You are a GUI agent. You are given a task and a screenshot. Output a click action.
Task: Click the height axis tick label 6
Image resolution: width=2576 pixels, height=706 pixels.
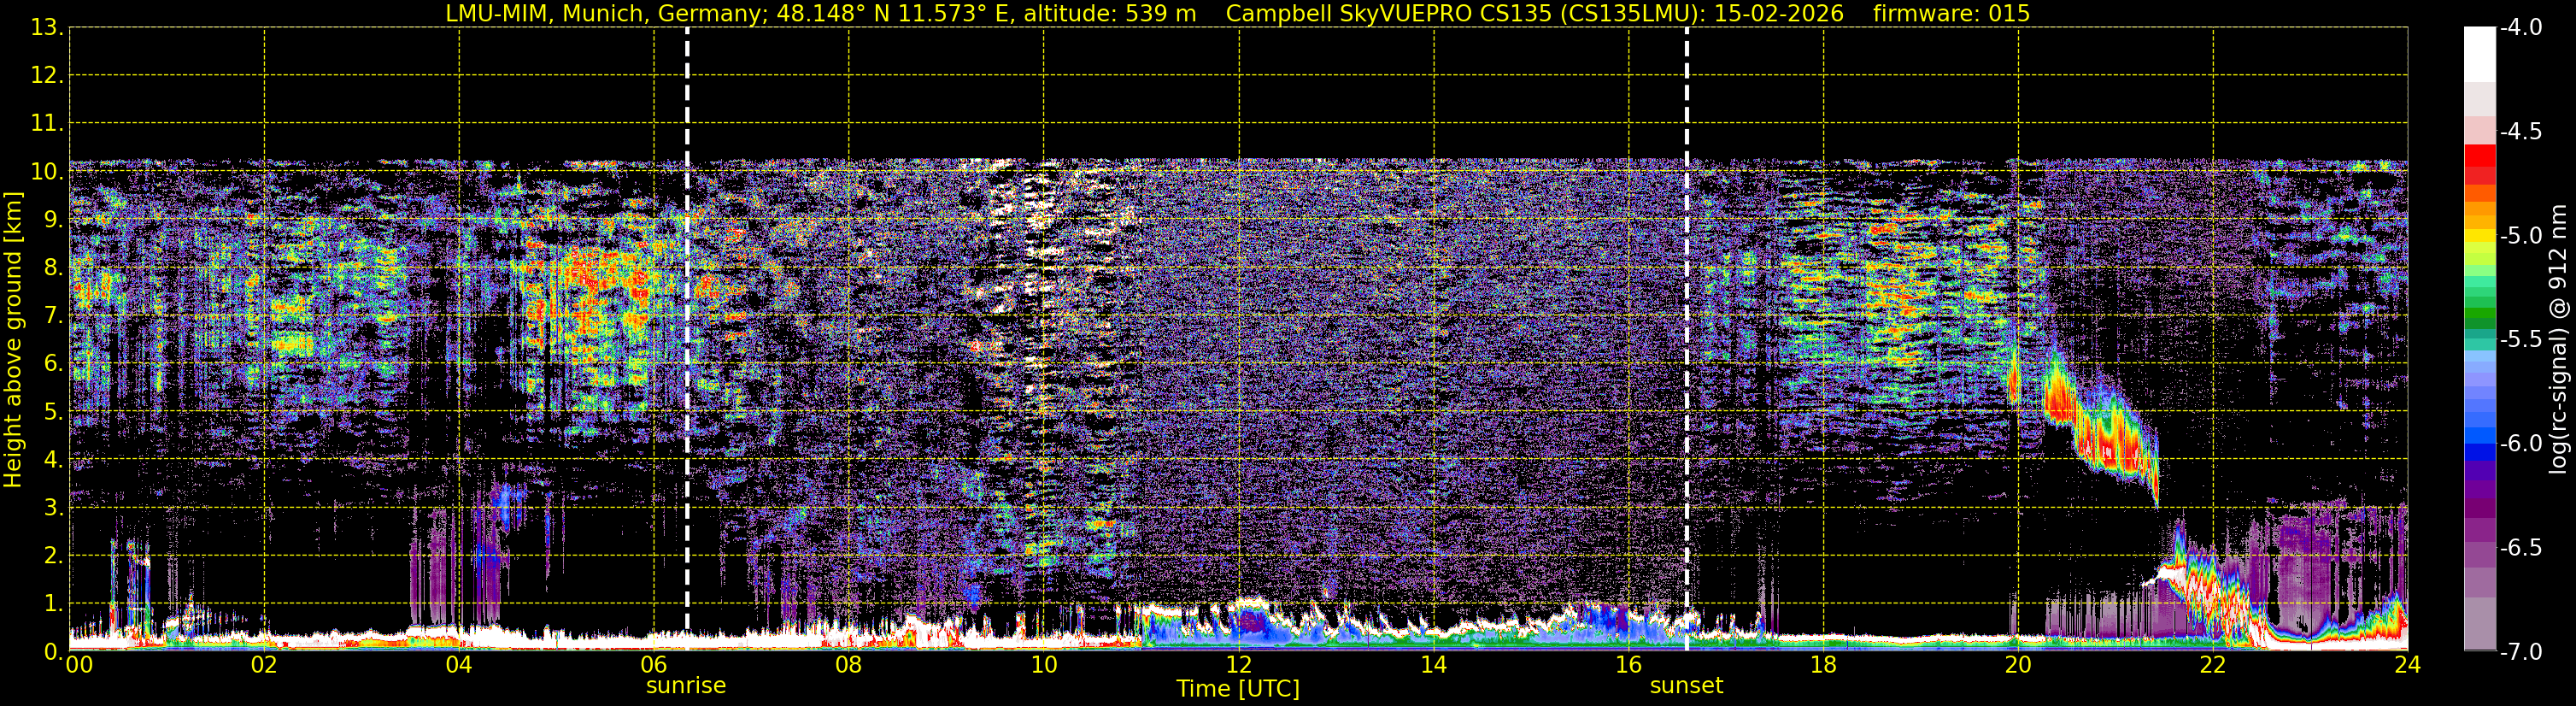[53, 364]
